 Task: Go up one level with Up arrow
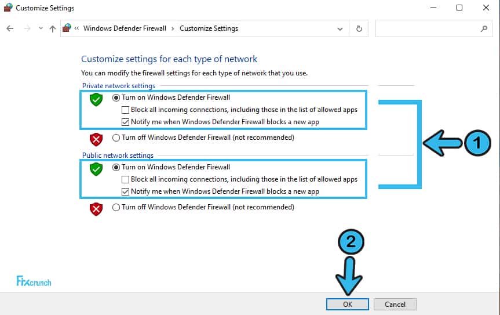coord(52,29)
